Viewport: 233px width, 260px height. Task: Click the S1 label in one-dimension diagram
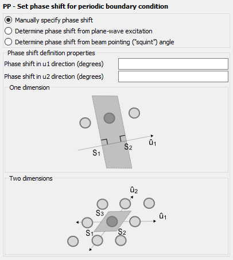[x=96, y=153]
